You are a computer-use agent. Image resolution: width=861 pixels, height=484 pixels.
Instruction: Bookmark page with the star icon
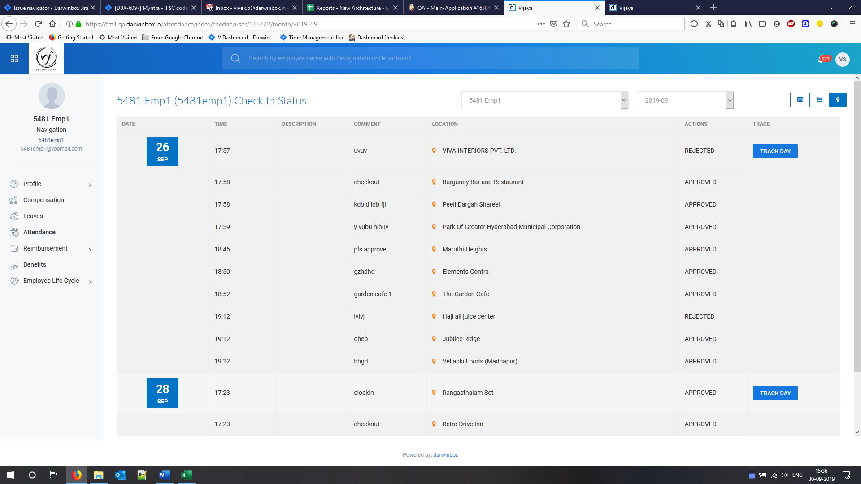pyautogui.click(x=566, y=24)
